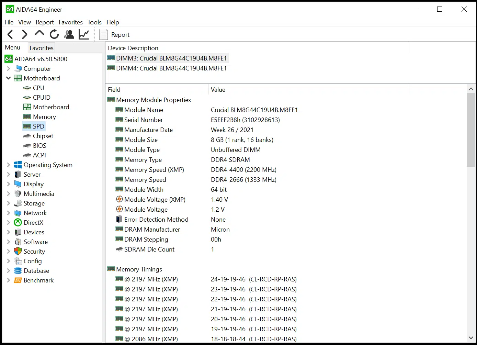Viewport: 477px width, 345px height.
Task: Open the ACPI tree item
Action: (39, 155)
